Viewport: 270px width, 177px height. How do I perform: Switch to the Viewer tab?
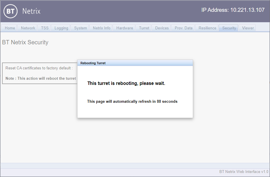[247, 28]
